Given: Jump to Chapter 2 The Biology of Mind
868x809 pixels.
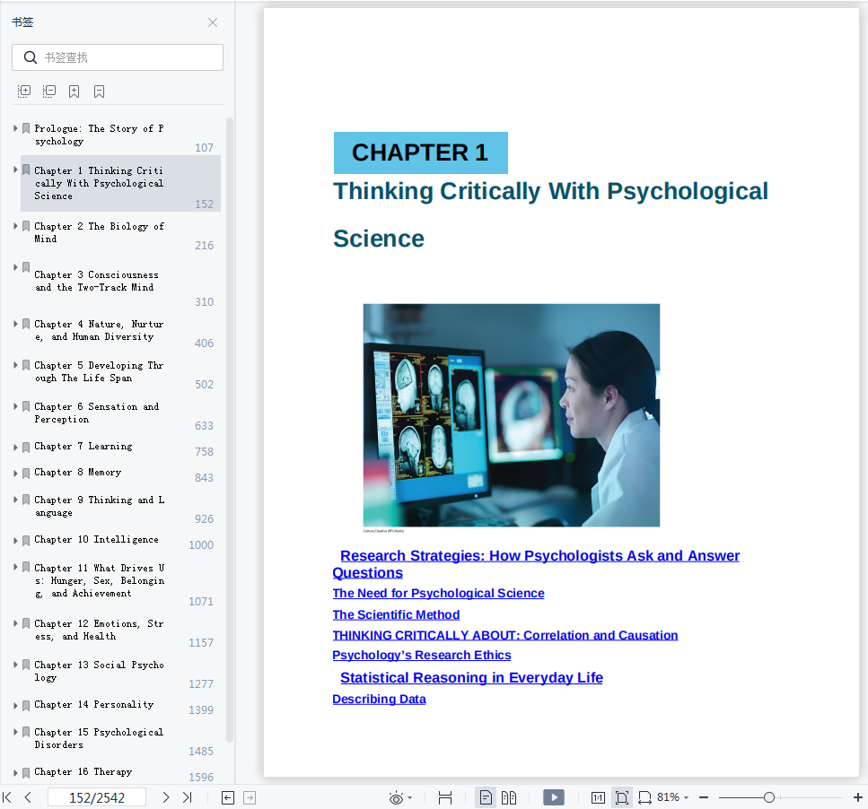Looking at the screenshot, I should (99, 232).
